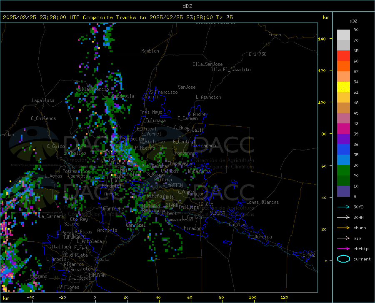The height and width of the screenshot is (303, 375).
Task: Choose the brown-orange 48 dBZ swatch
Action: tap(343, 108)
